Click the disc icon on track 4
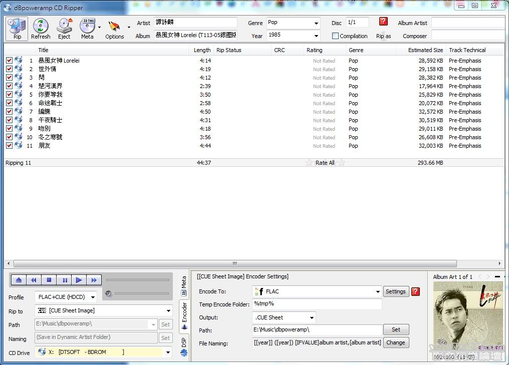The image size is (509, 365). tap(19, 86)
